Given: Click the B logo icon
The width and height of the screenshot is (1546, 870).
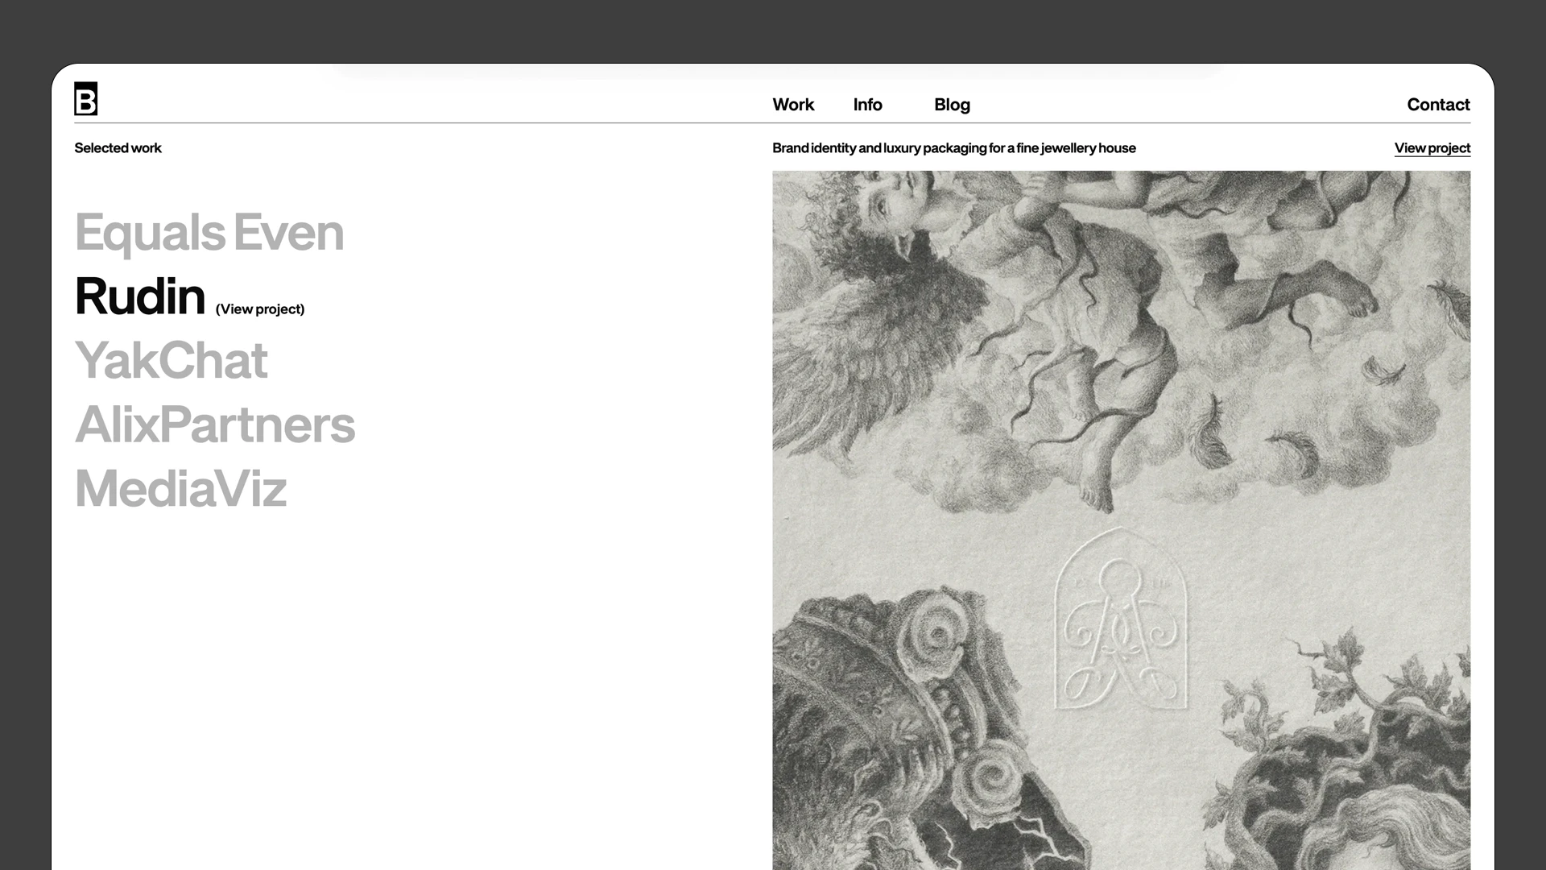Looking at the screenshot, I should point(85,98).
